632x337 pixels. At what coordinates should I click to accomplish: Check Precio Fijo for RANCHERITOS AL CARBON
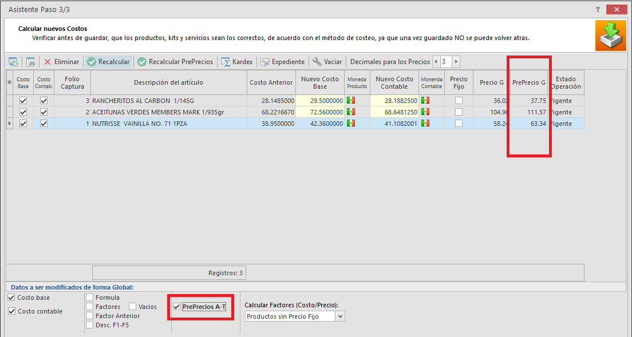pyautogui.click(x=459, y=101)
